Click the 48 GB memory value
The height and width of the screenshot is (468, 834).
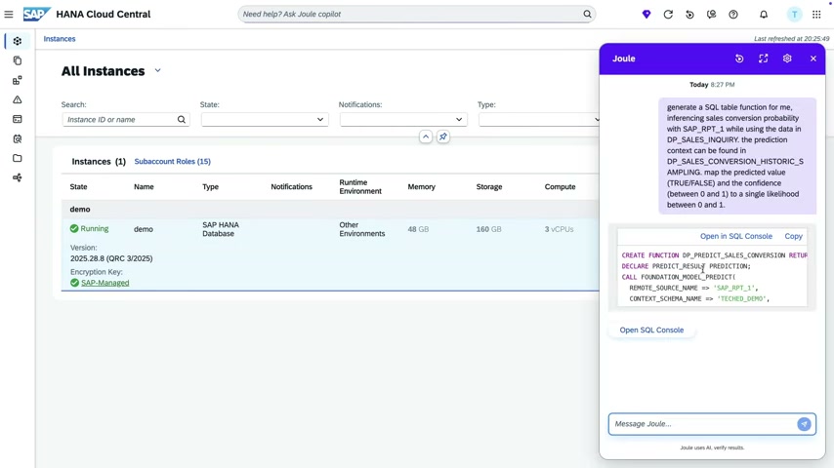coord(418,229)
